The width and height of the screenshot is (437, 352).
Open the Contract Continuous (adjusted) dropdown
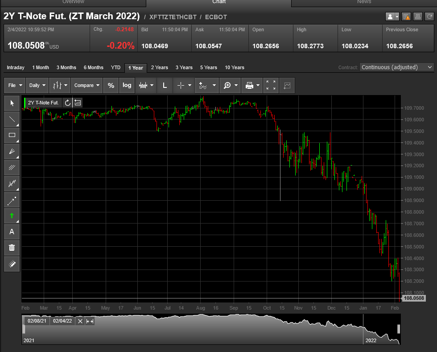(396, 67)
